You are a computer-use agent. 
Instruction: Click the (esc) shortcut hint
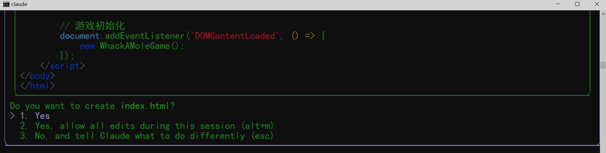(263, 136)
